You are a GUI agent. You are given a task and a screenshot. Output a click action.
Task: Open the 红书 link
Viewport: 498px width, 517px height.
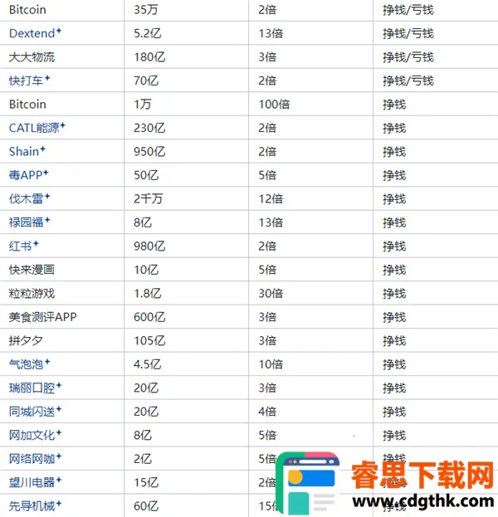pos(24,246)
